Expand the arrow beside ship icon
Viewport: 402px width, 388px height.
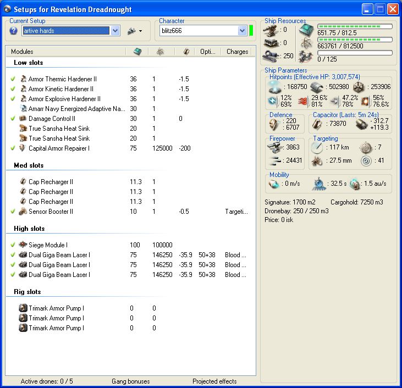[x=140, y=31]
